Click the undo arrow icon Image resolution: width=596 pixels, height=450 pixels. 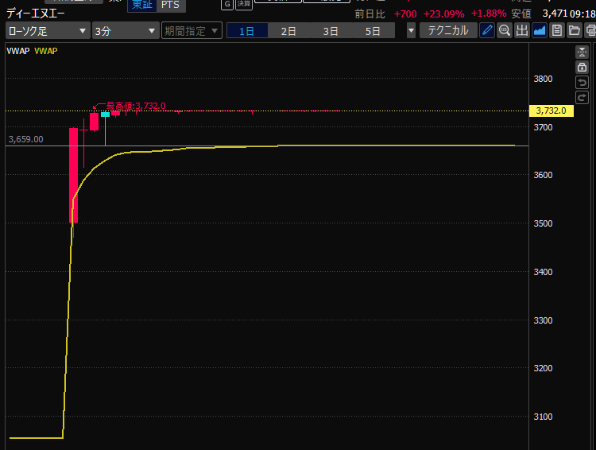pyautogui.click(x=582, y=83)
